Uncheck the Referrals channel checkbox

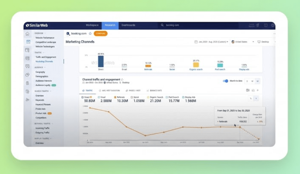click(115, 97)
